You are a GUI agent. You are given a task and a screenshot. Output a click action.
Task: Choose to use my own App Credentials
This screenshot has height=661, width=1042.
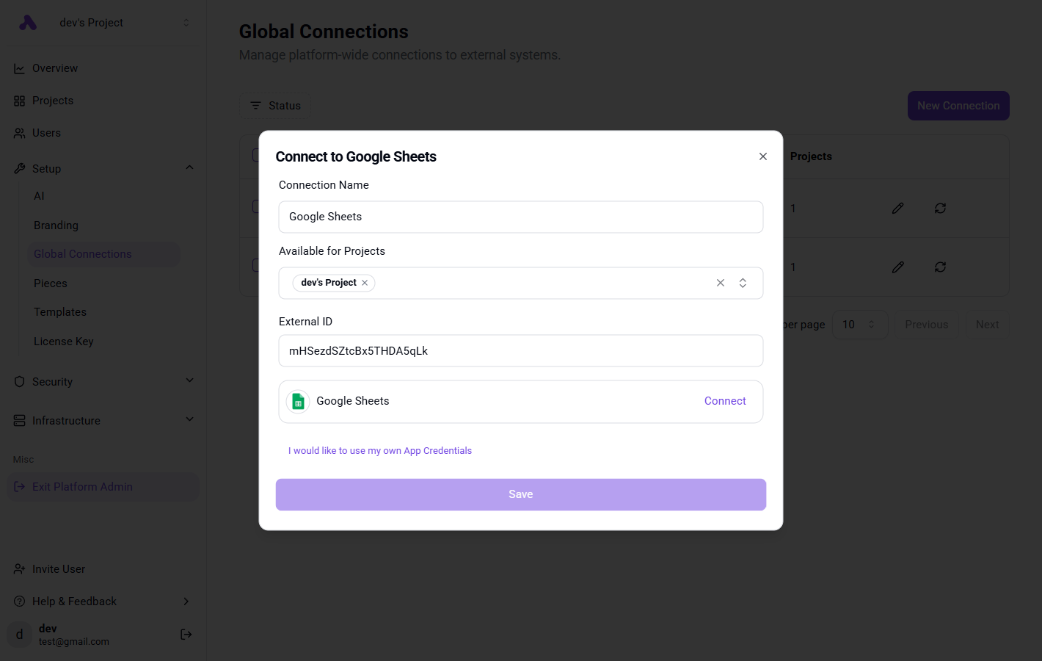379,451
